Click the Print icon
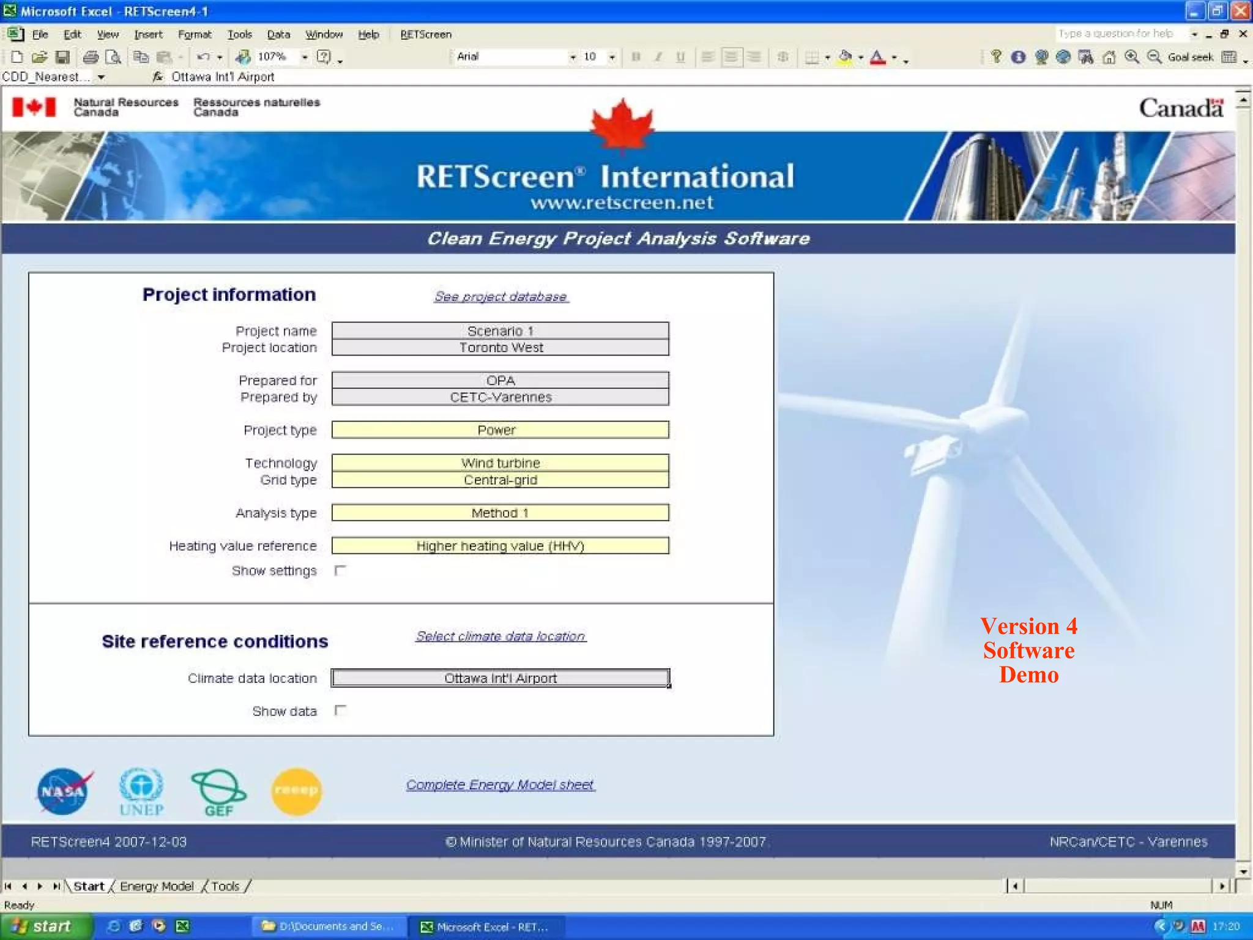Image resolution: width=1253 pixels, height=940 pixels. click(x=91, y=57)
